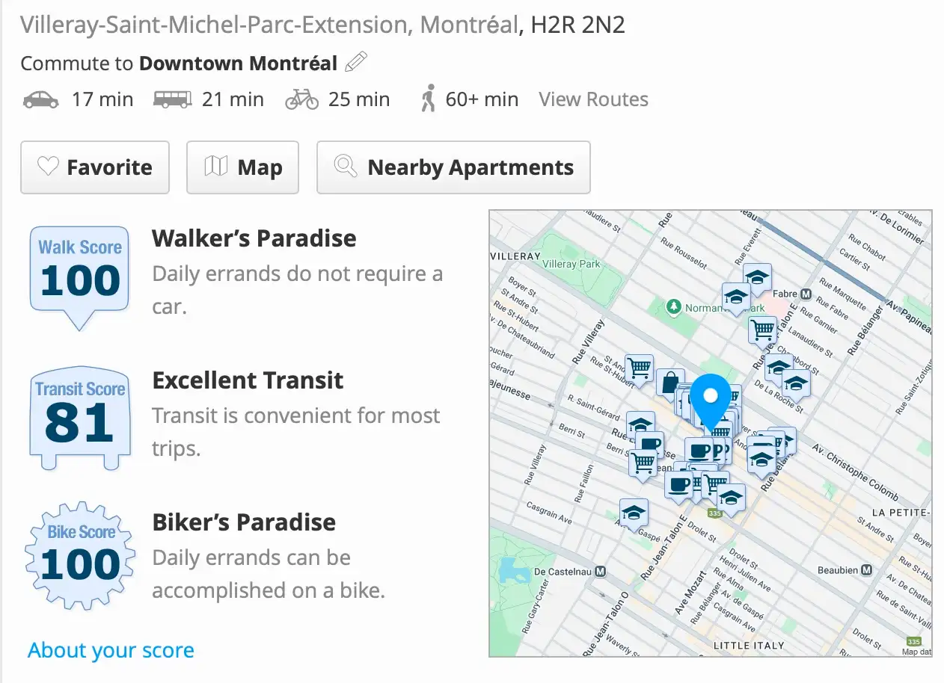
Task: Click the walking person commute icon
Action: 428,99
